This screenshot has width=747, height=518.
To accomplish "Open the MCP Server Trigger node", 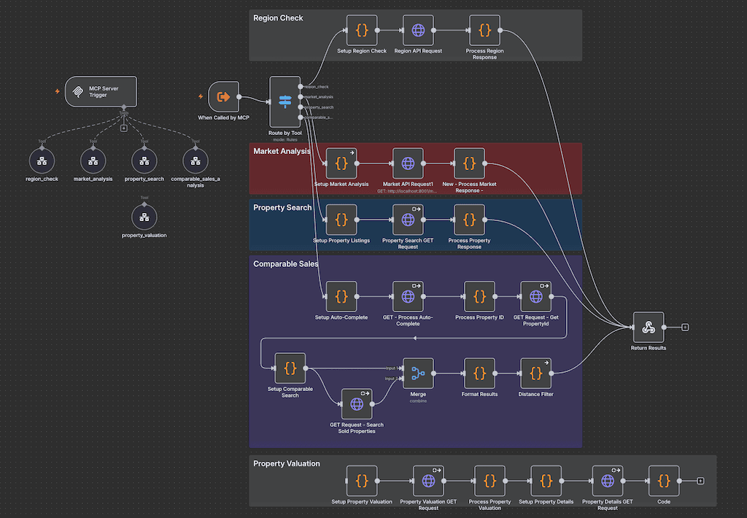I will tap(101, 91).
